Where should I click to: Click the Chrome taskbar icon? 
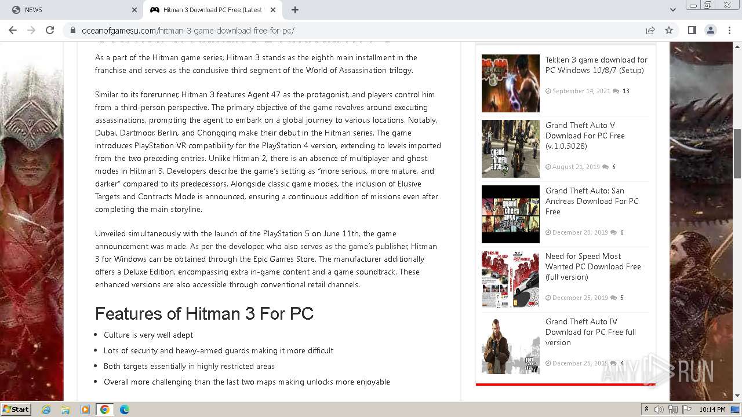(x=105, y=409)
